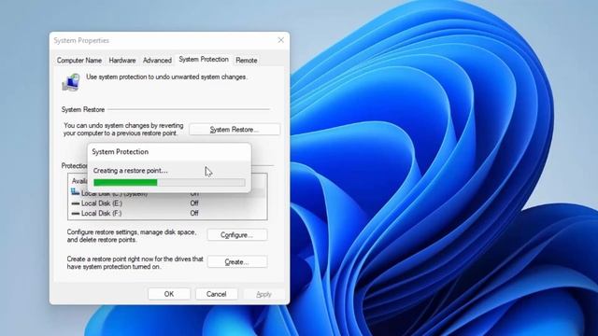Click the system protection computer shield icon
This screenshot has height=336, width=598.
(71, 82)
